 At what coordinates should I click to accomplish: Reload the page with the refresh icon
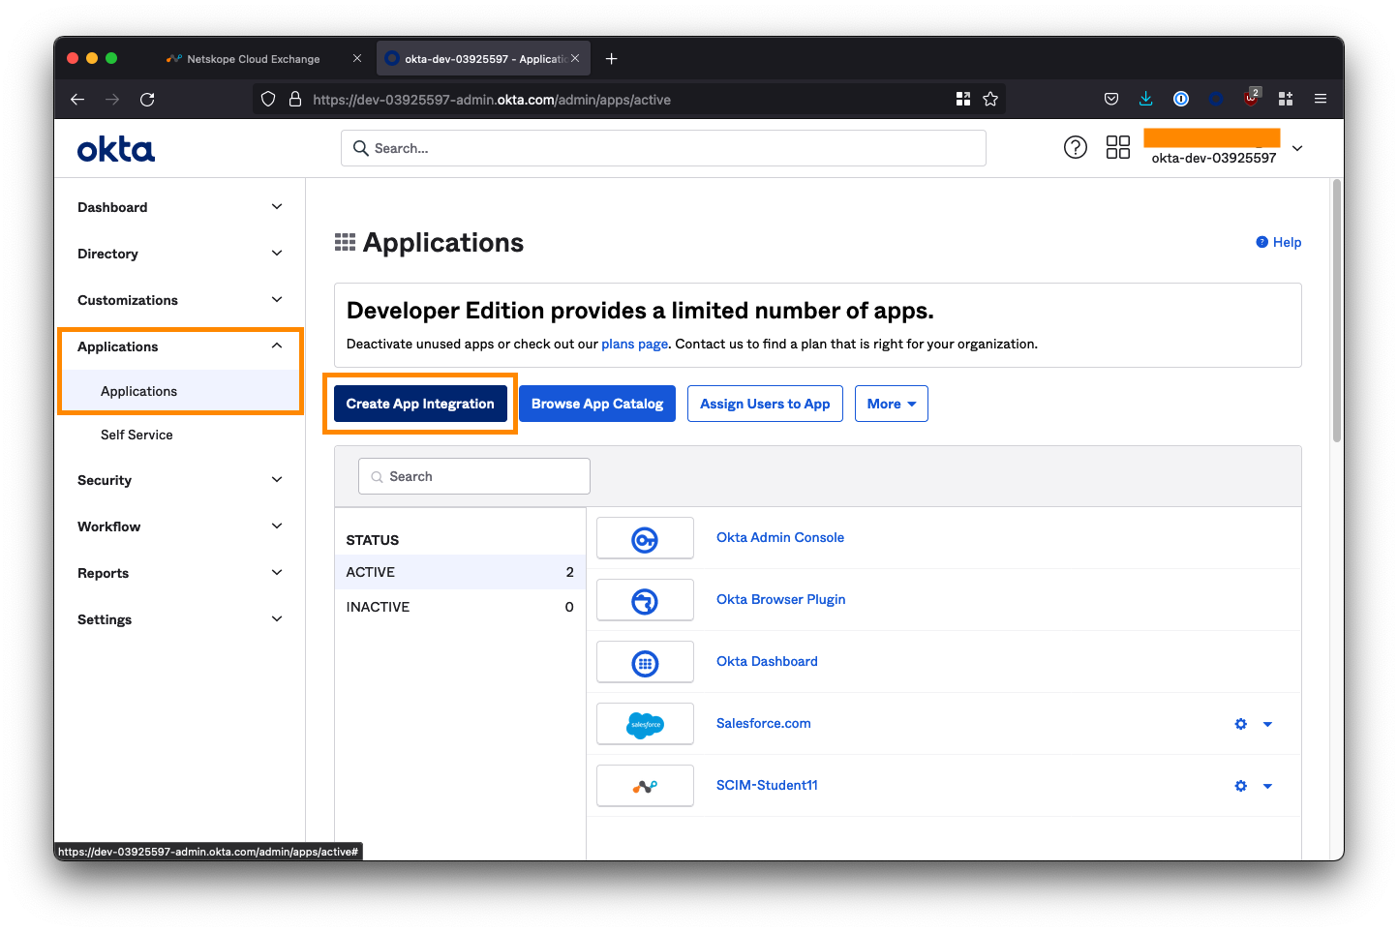coord(147,99)
